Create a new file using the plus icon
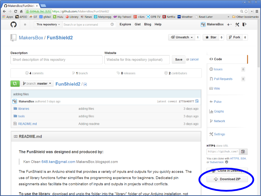The image size is (261, 196). [85, 84]
